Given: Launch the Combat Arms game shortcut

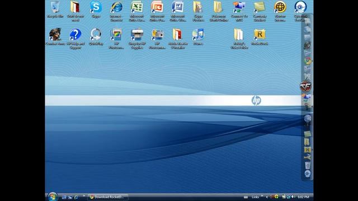Looking at the screenshot, I should (x=55, y=37).
